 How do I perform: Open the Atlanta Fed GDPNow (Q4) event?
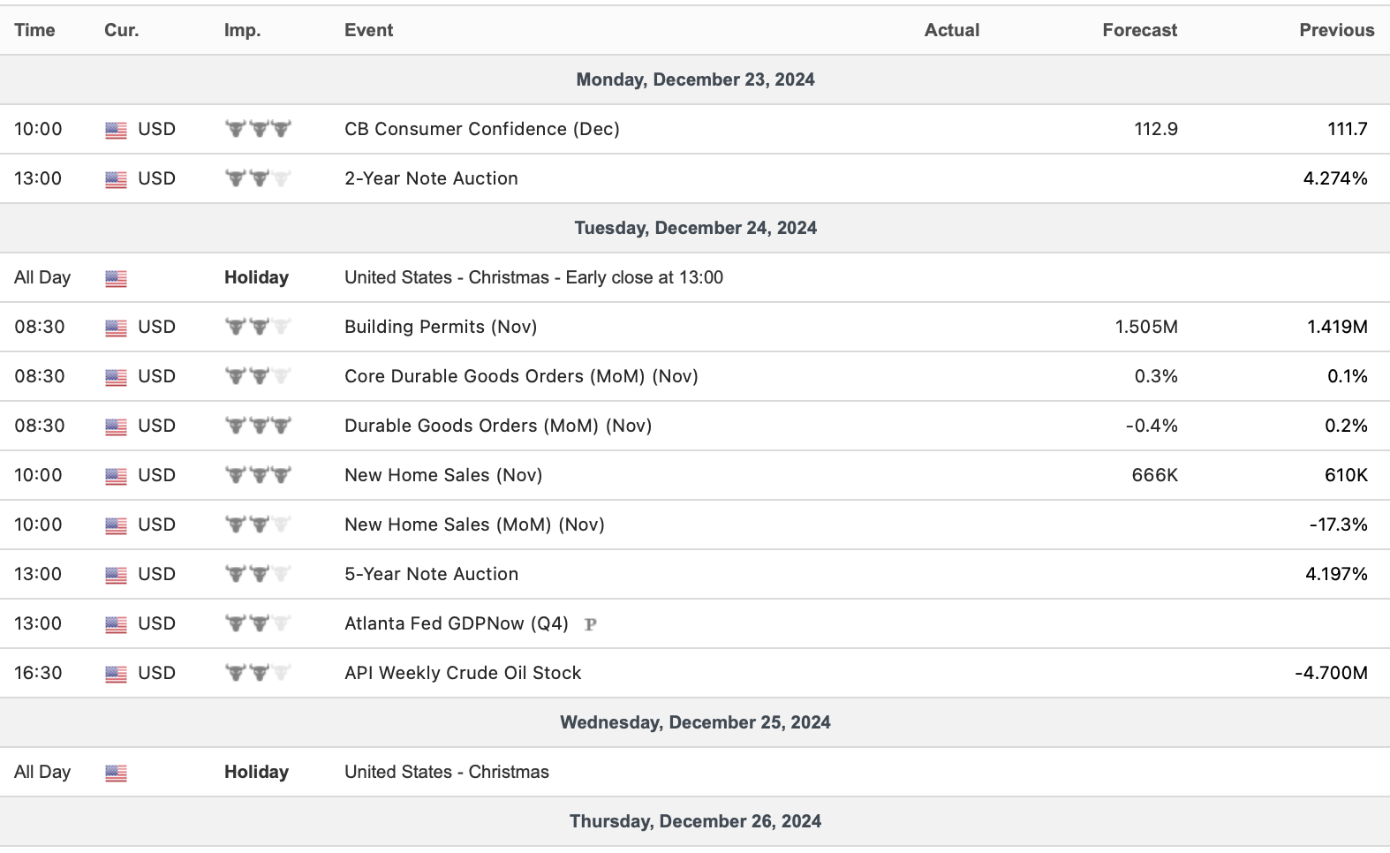pos(456,623)
